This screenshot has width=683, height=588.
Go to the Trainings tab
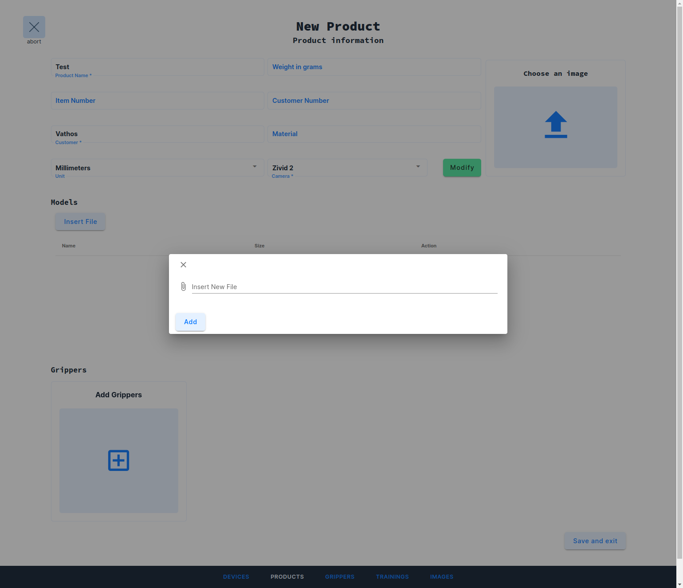point(392,577)
